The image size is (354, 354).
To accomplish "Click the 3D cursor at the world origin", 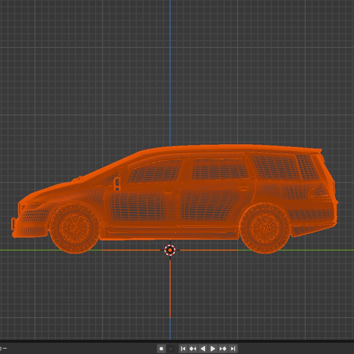I will click(170, 250).
